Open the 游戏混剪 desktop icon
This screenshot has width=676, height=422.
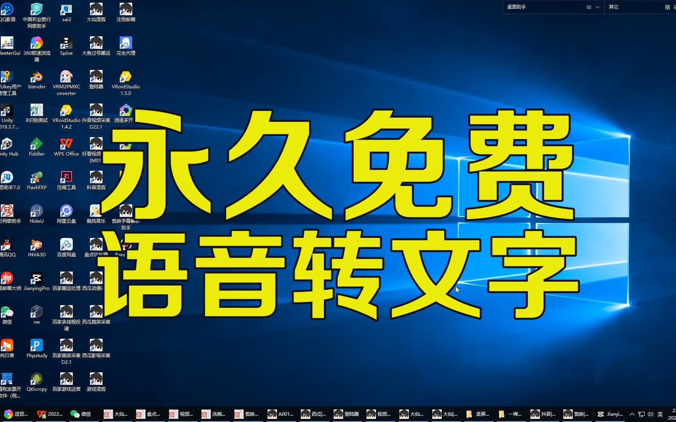coord(96,383)
